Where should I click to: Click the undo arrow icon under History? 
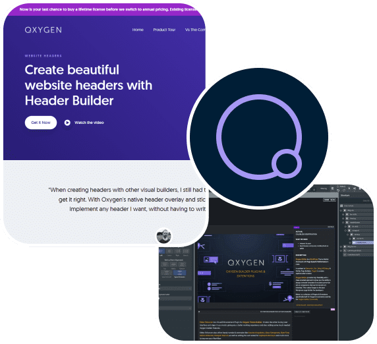(338, 190)
